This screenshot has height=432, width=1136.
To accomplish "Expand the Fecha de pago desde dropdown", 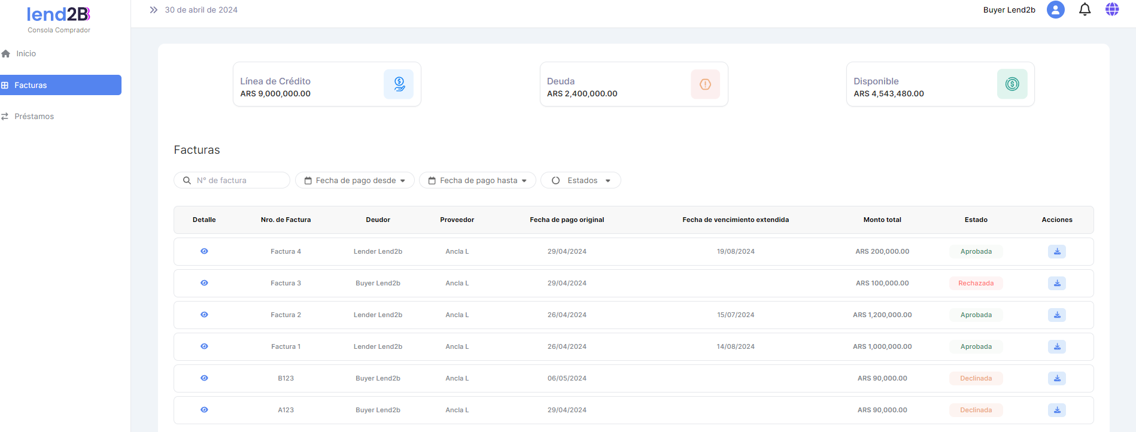I will pyautogui.click(x=355, y=181).
